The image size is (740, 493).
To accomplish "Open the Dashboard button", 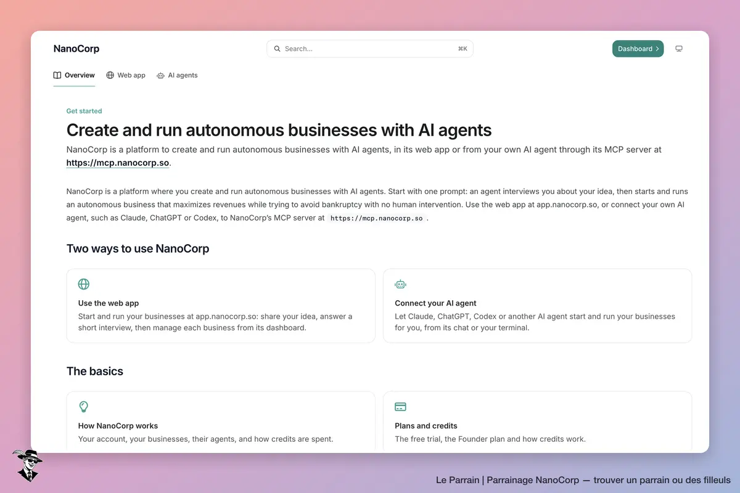I will [x=638, y=49].
